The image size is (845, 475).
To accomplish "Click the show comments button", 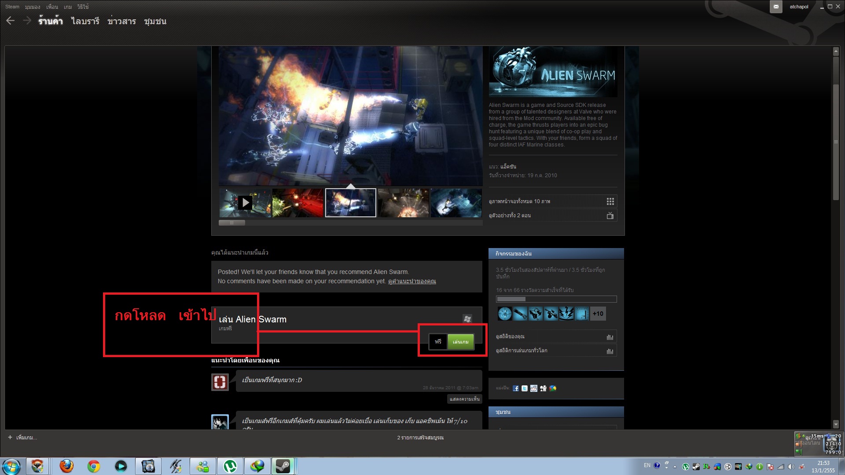I will (x=465, y=399).
